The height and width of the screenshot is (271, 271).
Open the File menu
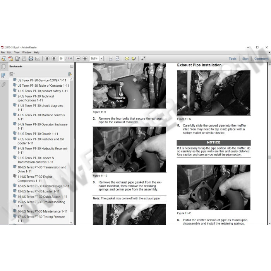point(3,52)
